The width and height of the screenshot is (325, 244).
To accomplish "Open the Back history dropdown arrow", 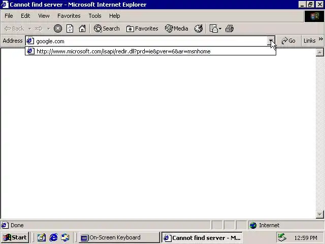I will click(30, 28).
